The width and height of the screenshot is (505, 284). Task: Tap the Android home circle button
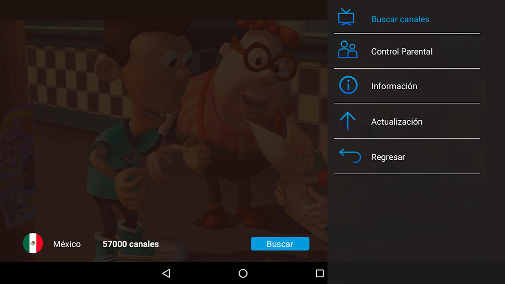[x=243, y=273]
